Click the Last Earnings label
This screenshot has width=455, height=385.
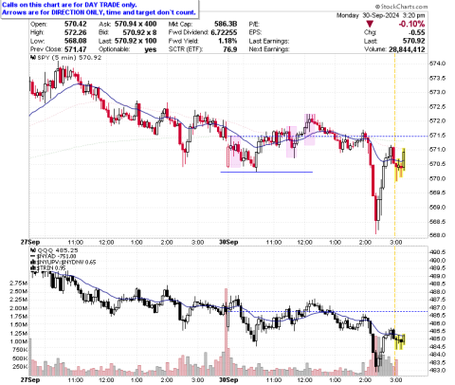coord(269,41)
